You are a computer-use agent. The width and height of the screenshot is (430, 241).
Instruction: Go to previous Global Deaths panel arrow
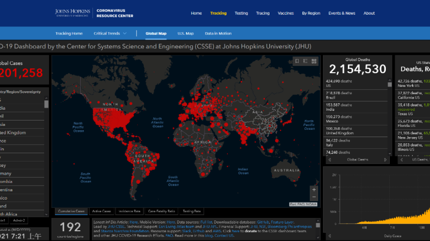coord(330,160)
